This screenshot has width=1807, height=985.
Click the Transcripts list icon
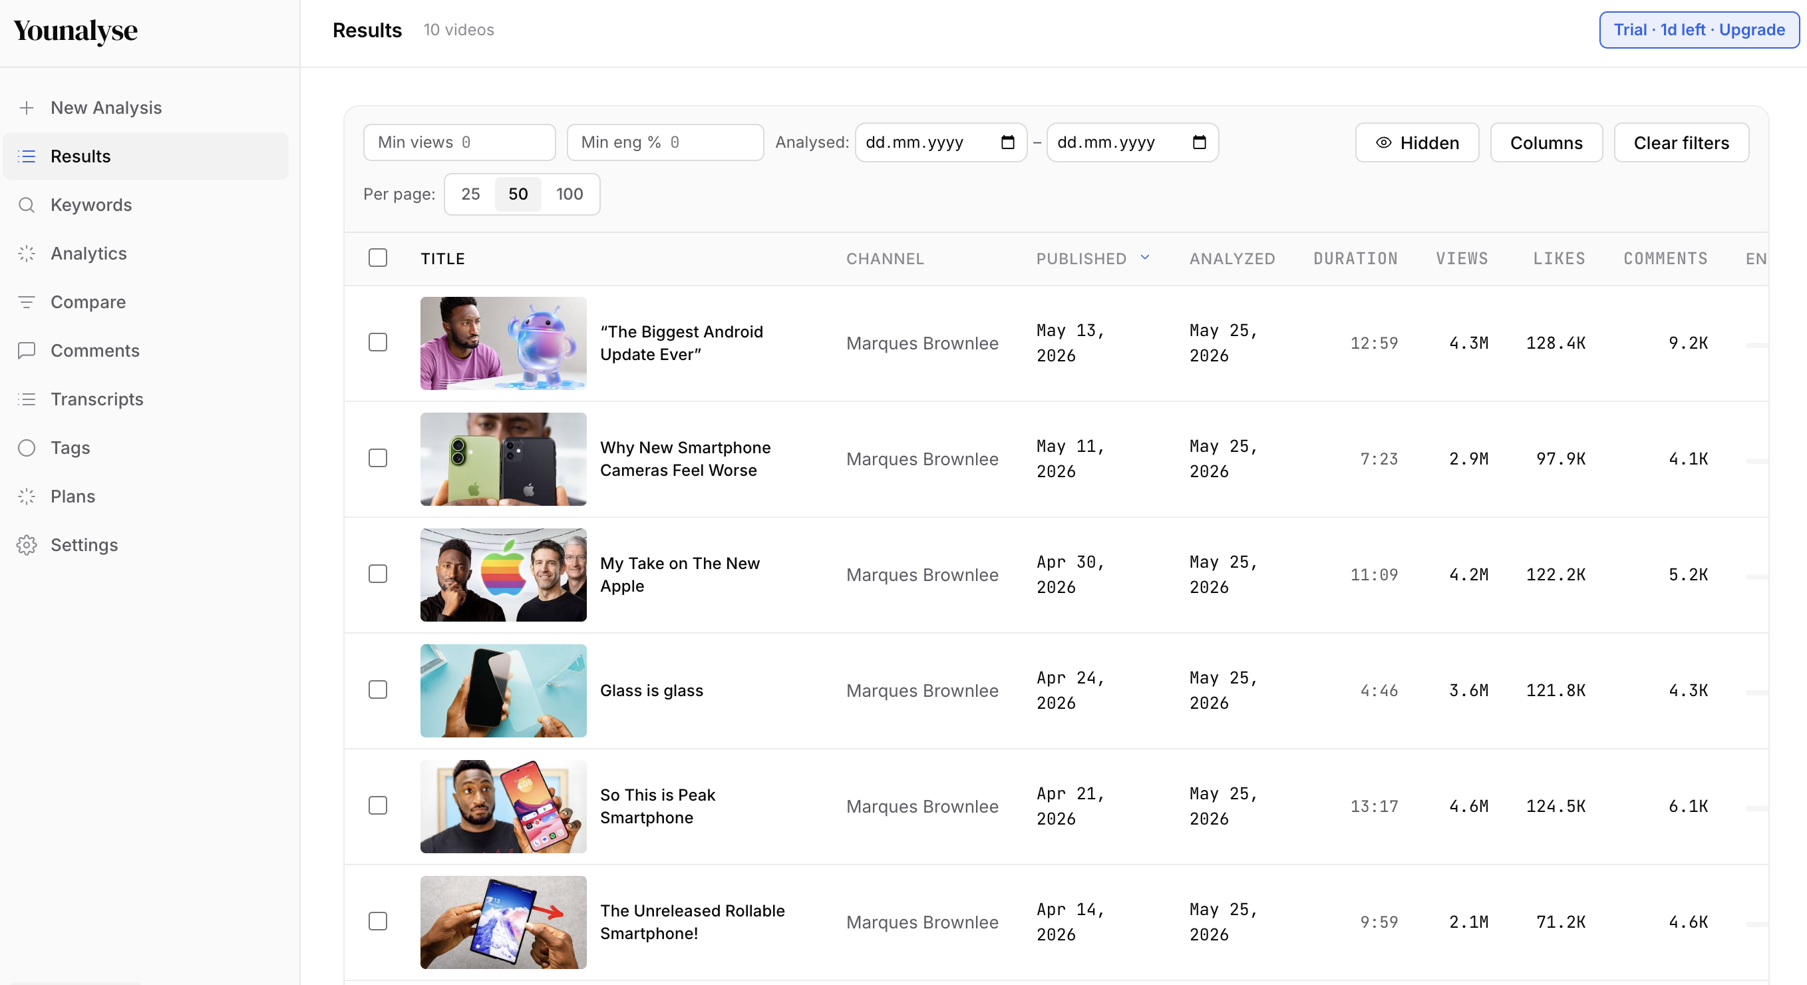point(27,399)
